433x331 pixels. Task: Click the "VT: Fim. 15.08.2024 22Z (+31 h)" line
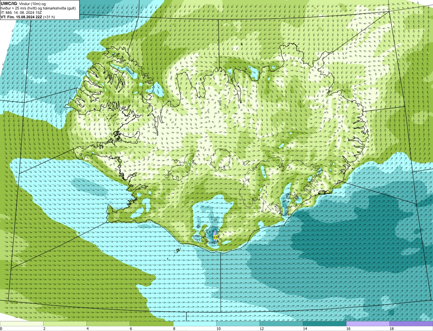[28, 17]
